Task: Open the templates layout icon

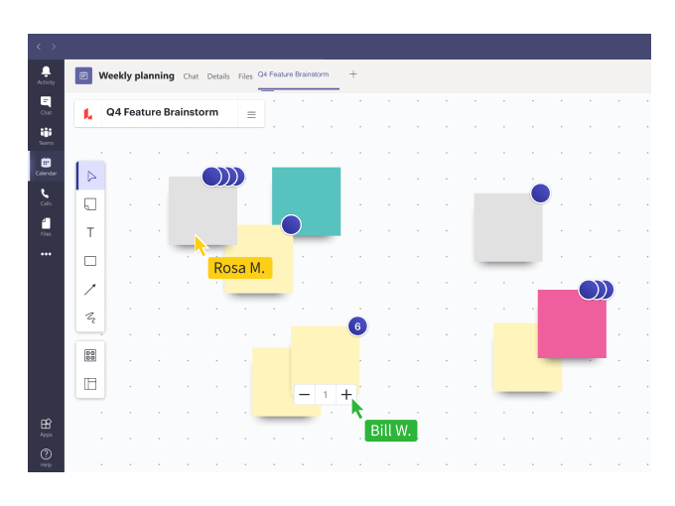Action: [90, 383]
